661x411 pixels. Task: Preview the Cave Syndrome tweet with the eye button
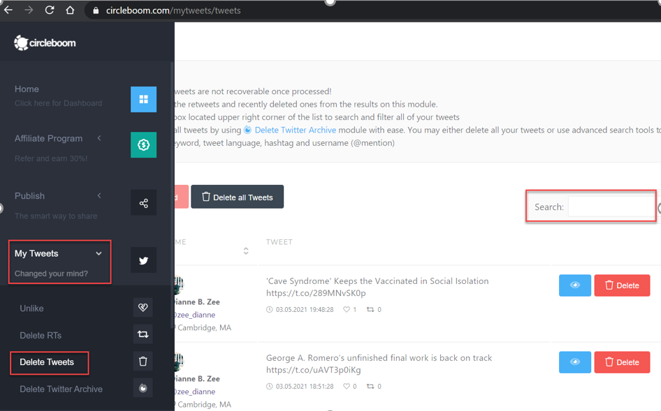[574, 285]
